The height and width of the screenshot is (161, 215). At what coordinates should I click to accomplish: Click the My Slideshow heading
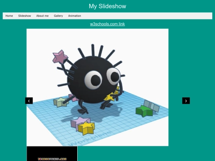[107, 6]
